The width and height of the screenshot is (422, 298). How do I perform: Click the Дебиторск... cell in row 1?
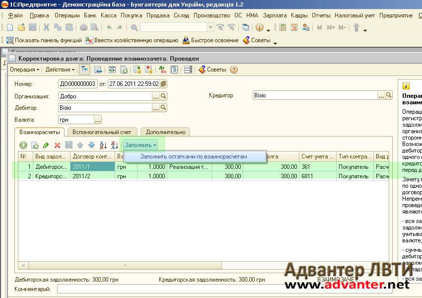point(52,167)
